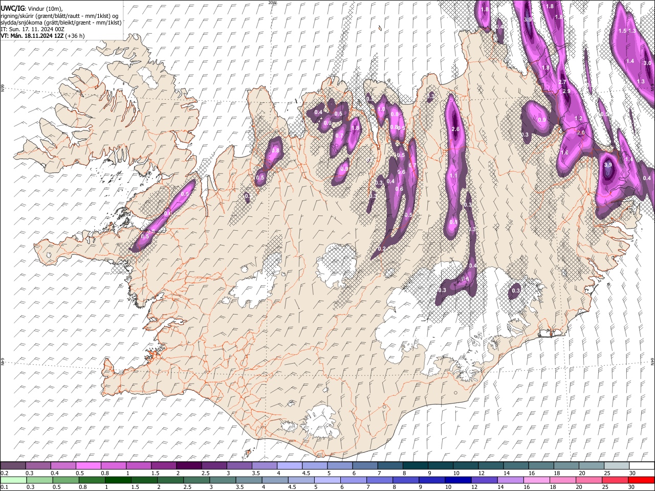The image size is (655, 491).
Task: Click the 3.0 value at the top right
Action: click(x=647, y=63)
